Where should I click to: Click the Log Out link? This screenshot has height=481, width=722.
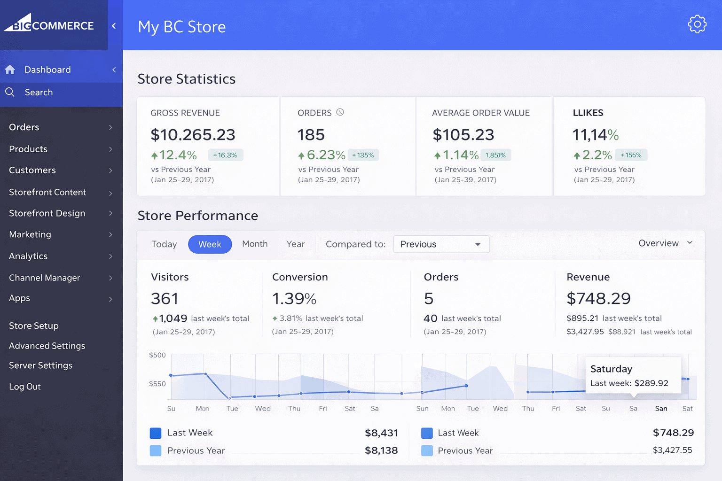(24, 386)
